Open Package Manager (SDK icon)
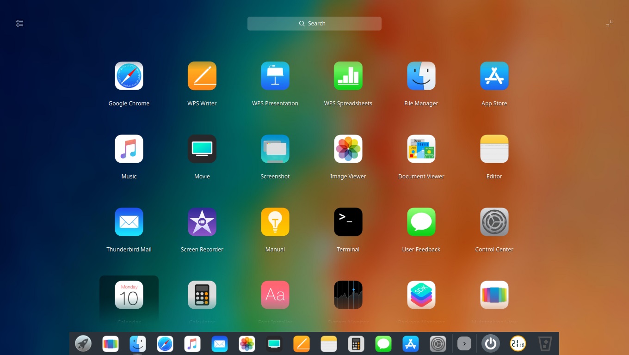 421,295
